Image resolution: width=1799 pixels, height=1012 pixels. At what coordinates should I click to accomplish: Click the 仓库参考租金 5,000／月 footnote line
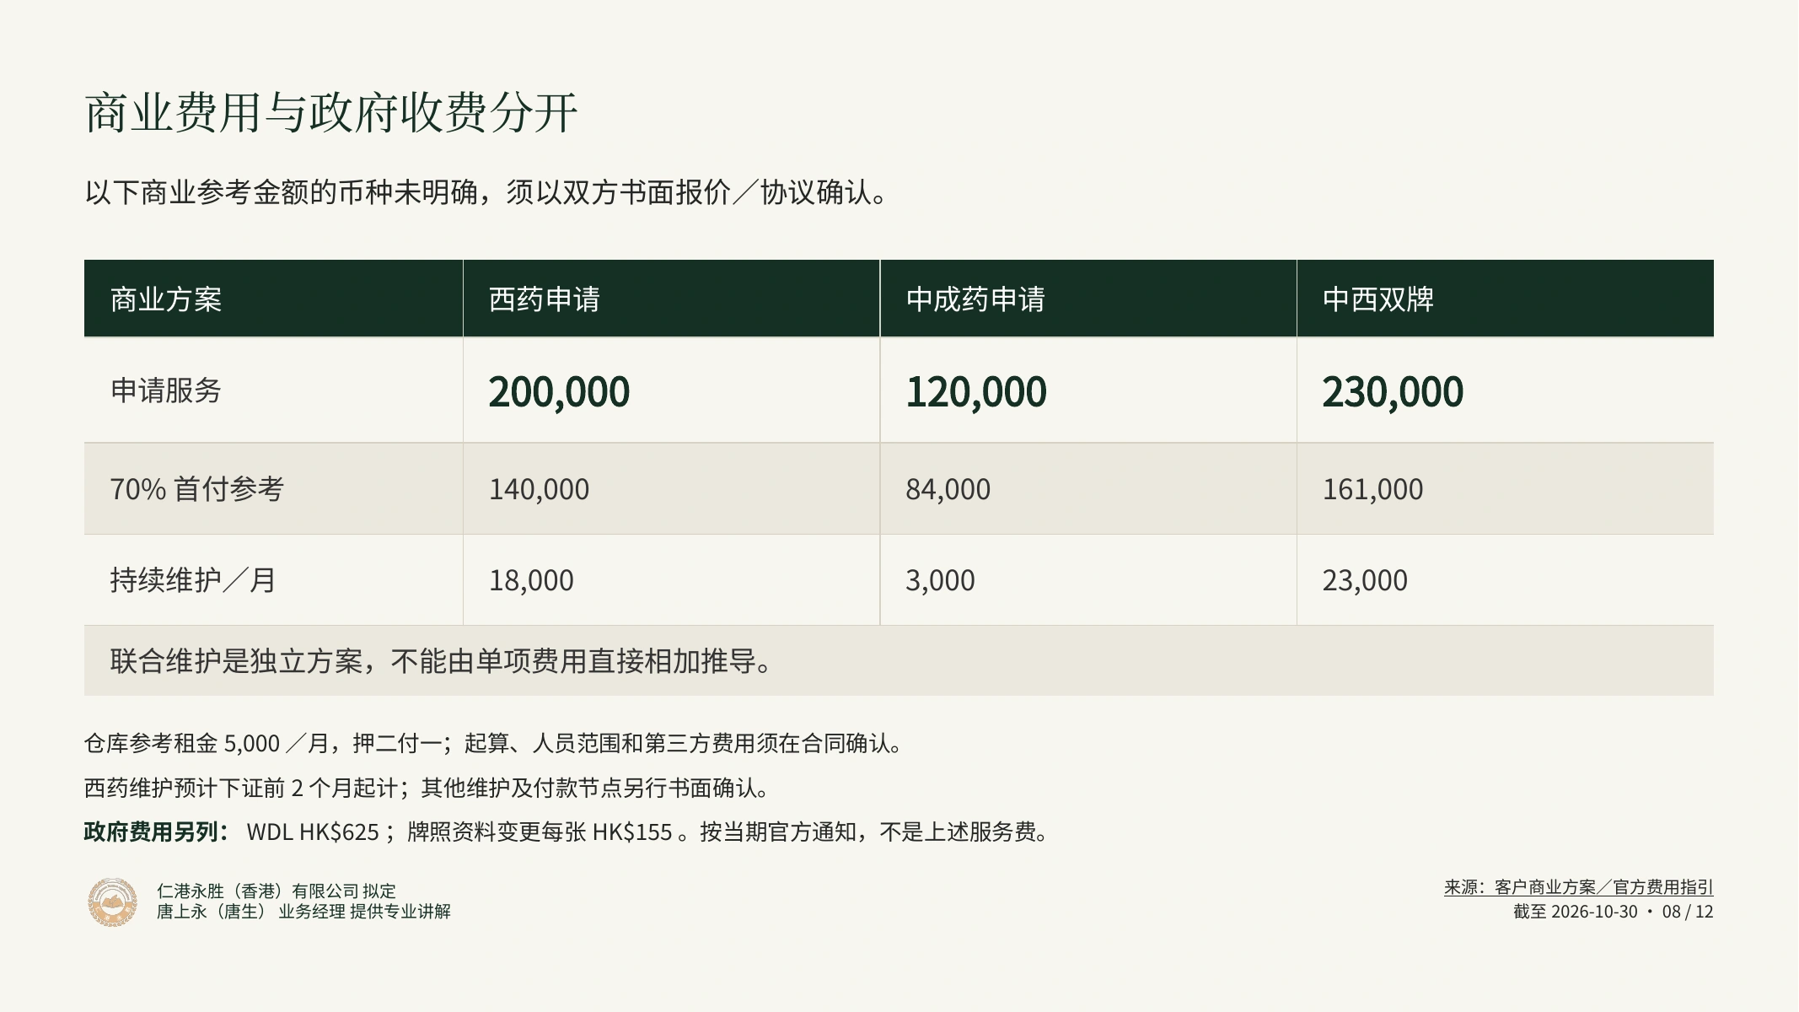[x=494, y=743]
